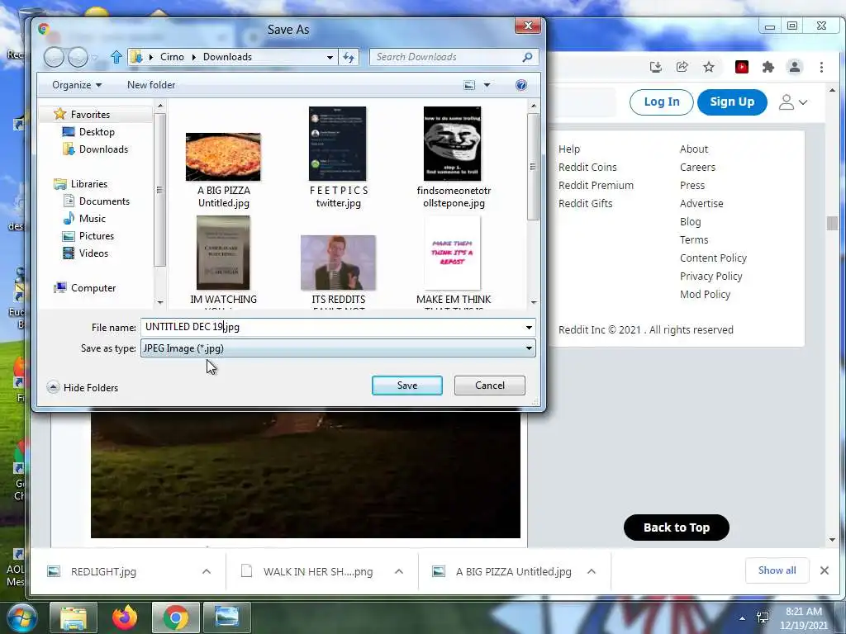Open the dialog Help question mark icon

(x=521, y=85)
